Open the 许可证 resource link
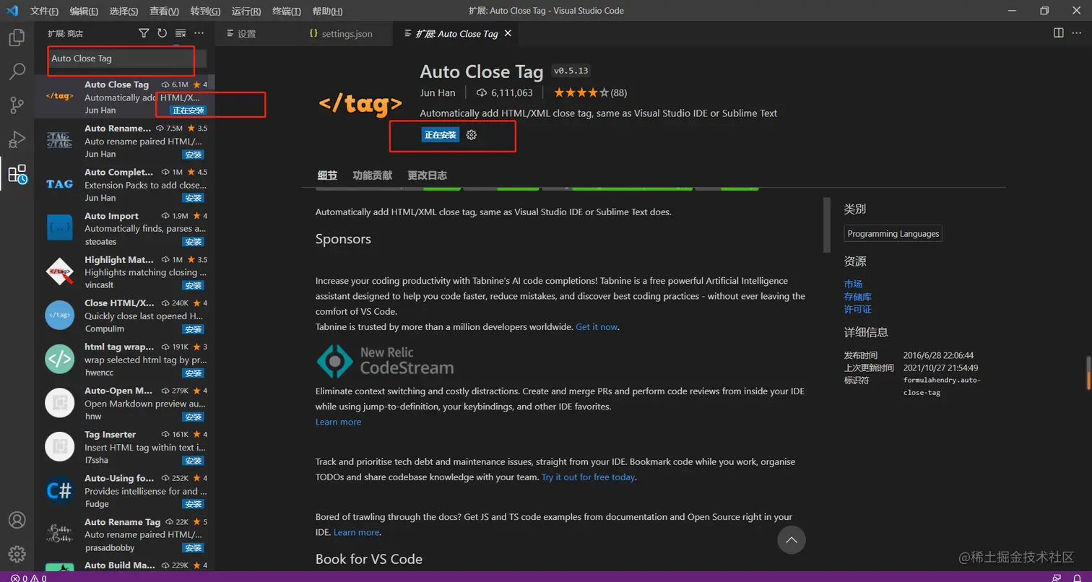The image size is (1092, 582). [857, 309]
